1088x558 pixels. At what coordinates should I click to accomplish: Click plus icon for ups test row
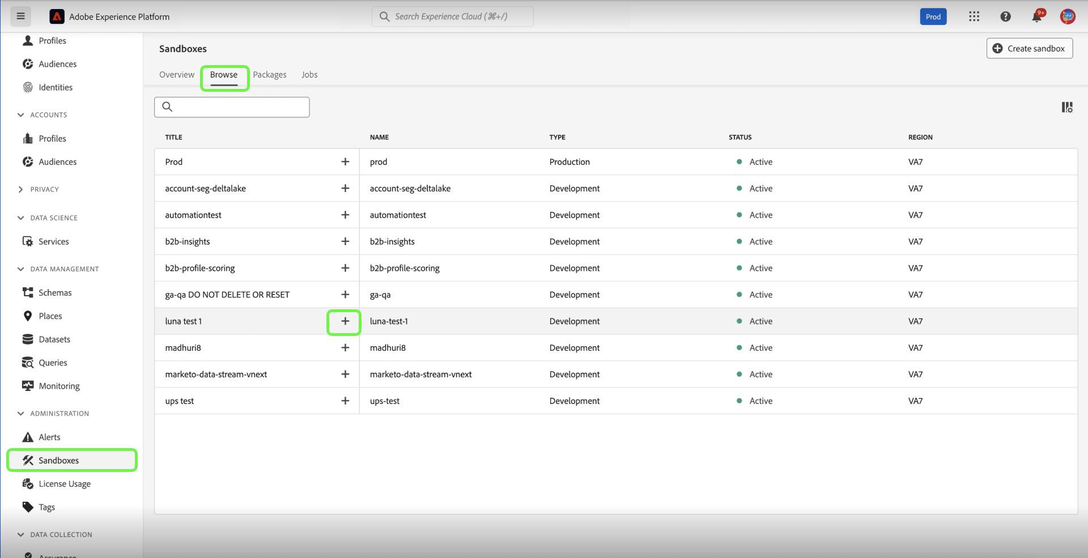345,402
